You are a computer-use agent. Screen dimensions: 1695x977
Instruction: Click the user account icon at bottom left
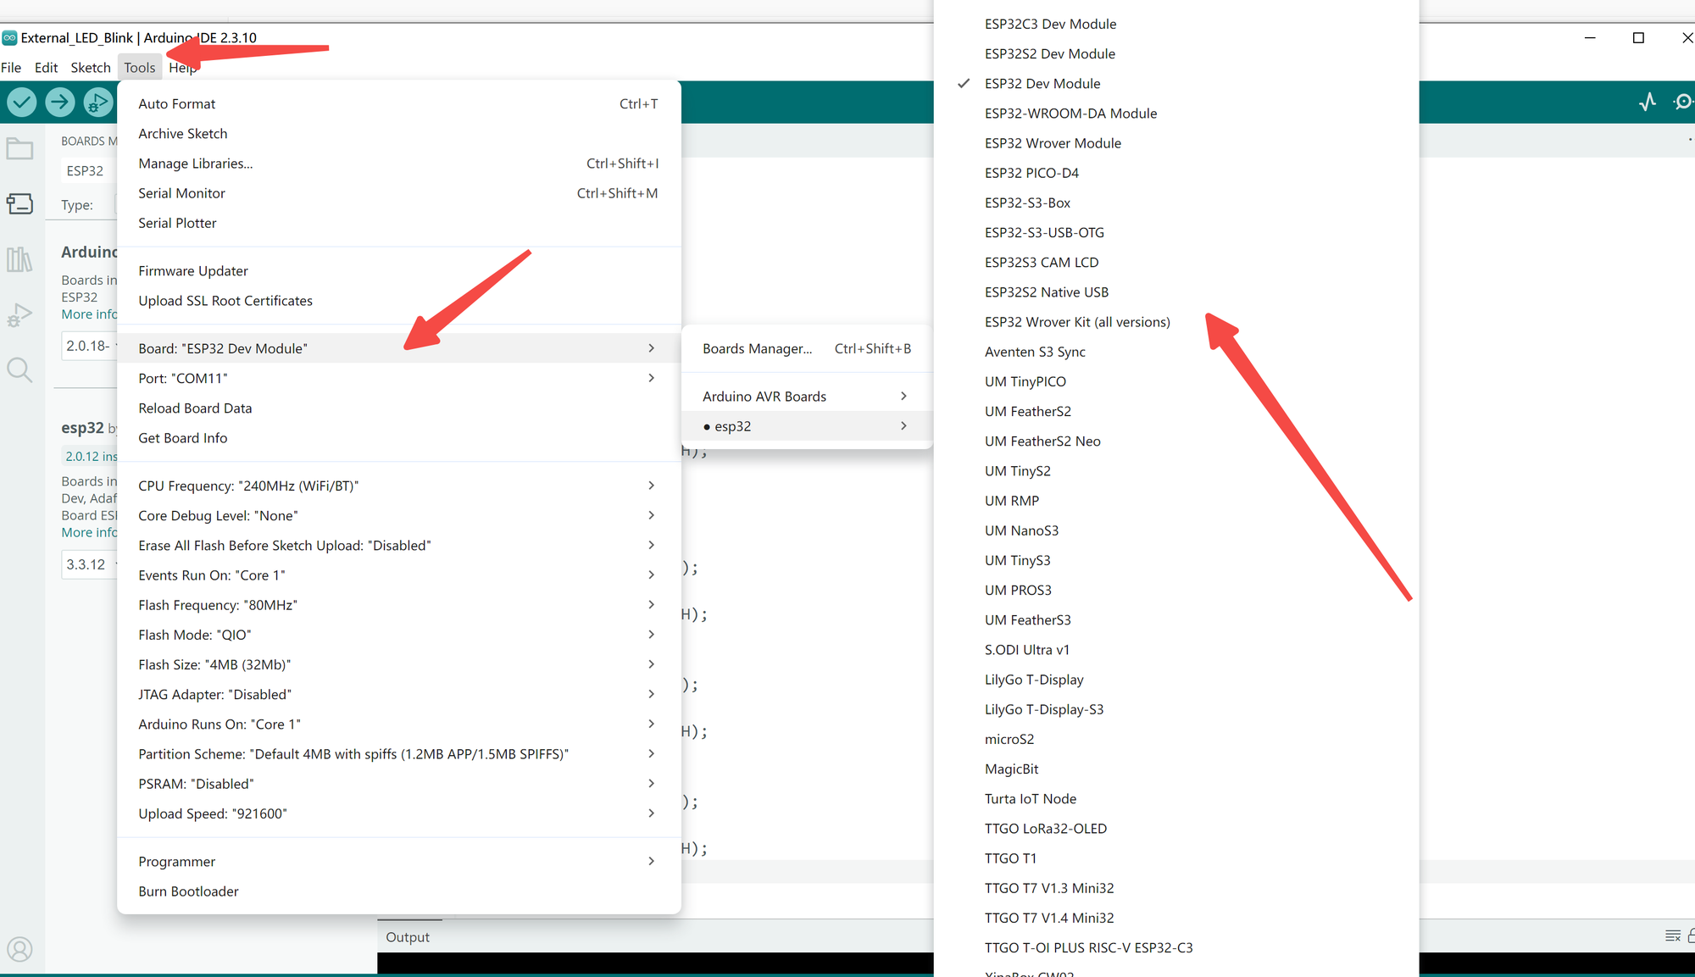click(19, 949)
